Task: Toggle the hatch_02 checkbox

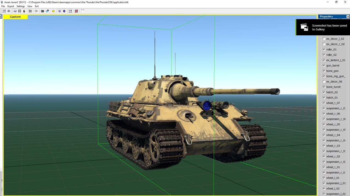Action: [324, 92]
